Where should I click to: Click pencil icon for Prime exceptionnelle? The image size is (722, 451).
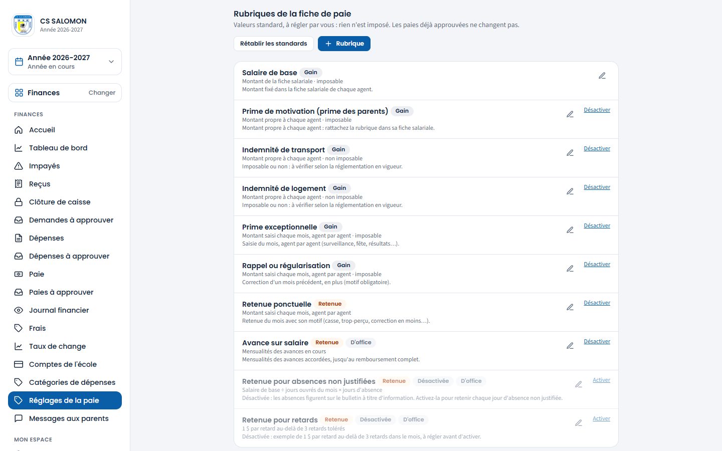click(570, 230)
